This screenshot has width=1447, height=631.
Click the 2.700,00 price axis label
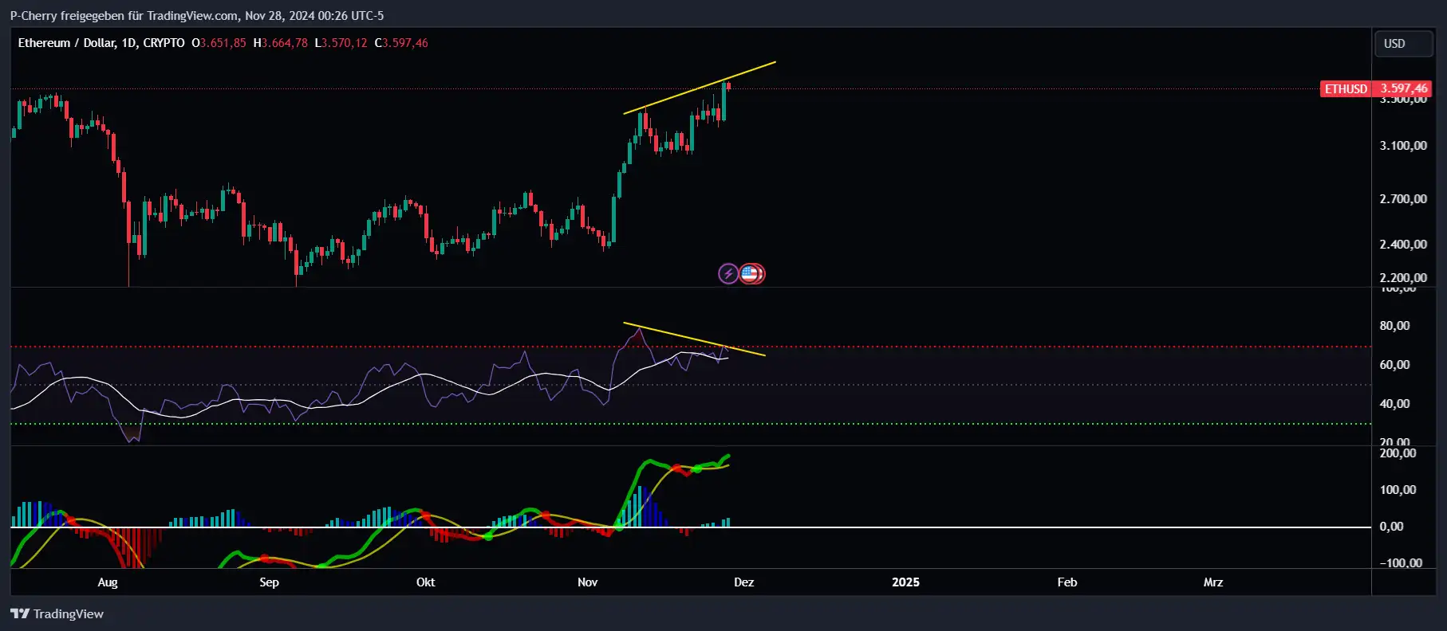click(x=1403, y=199)
